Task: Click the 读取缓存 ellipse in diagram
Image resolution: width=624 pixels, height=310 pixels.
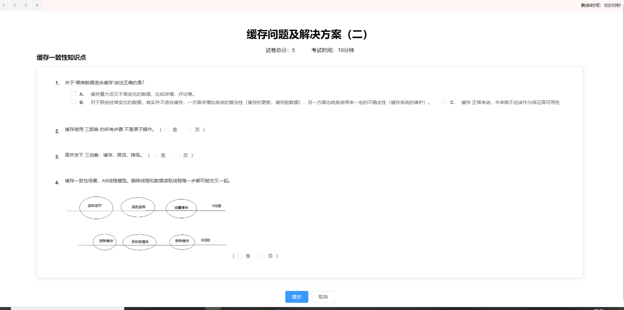Action: (96, 208)
